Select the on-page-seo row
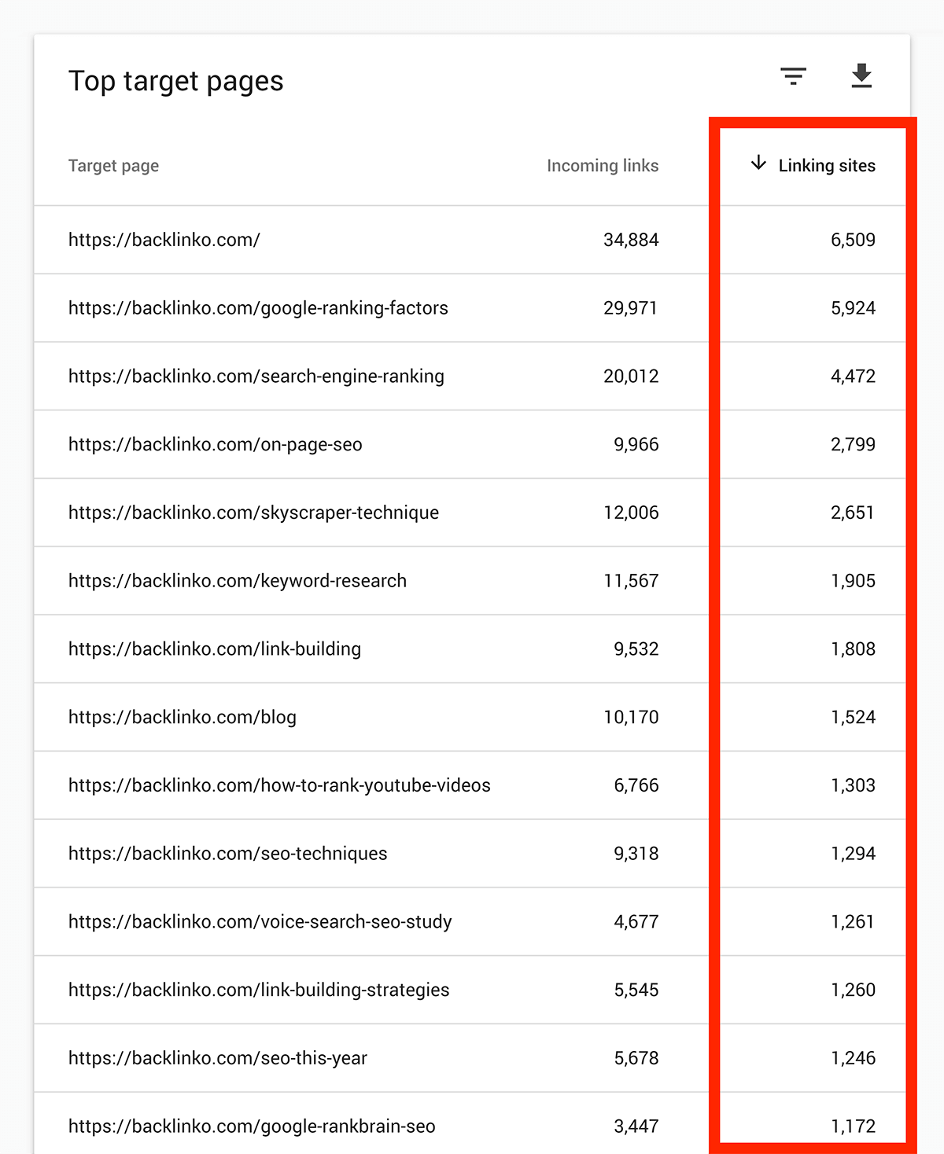944x1154 pixels. coord(472,445)
